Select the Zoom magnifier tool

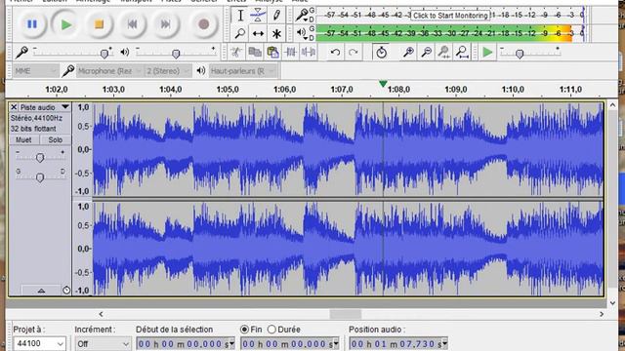(240, 33)
